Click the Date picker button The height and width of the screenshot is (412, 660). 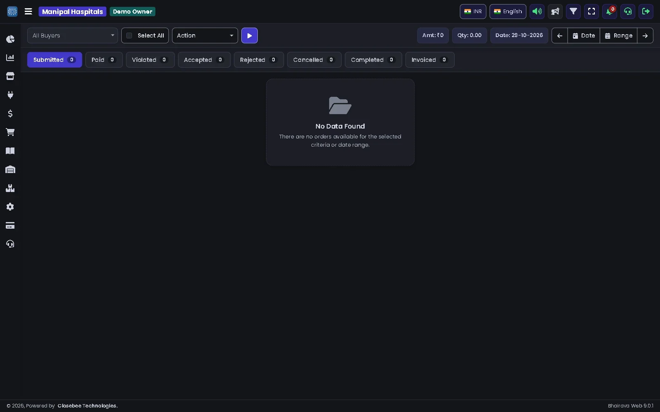tap(584, 35)
